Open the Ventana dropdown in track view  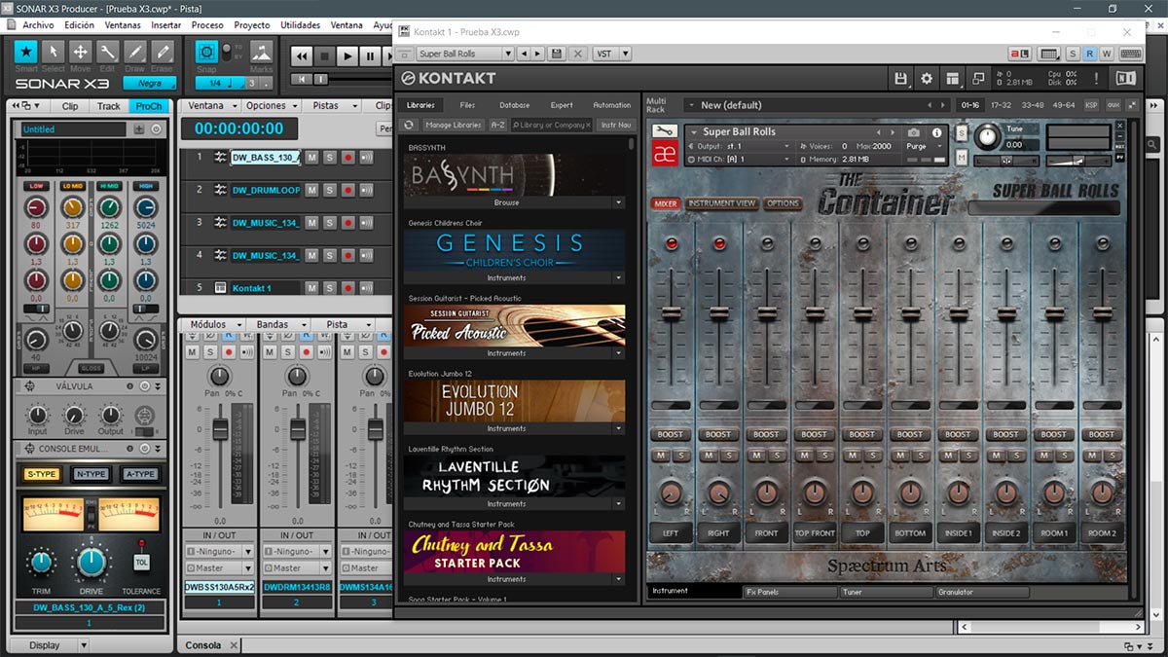pos(211,105)
